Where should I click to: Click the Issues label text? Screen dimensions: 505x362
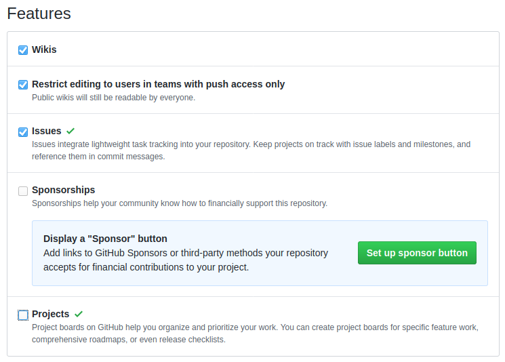(x=46, y=131)
